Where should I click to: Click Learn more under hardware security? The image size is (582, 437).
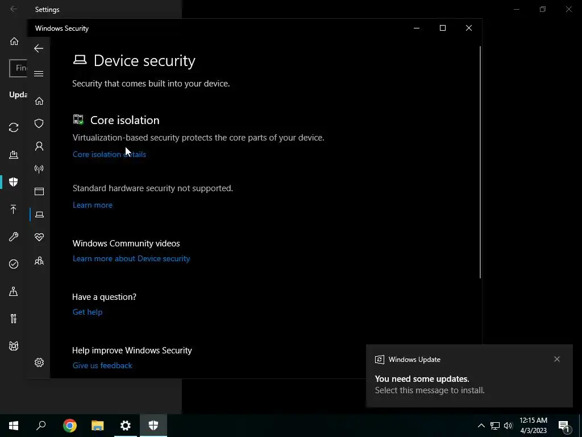[93, 205]
